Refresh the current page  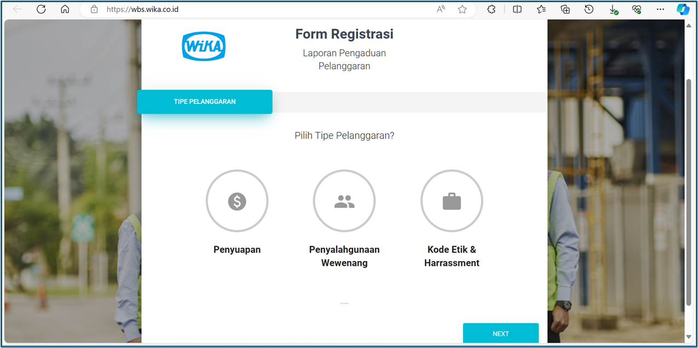pyautogui.click(x=41, y=9)
